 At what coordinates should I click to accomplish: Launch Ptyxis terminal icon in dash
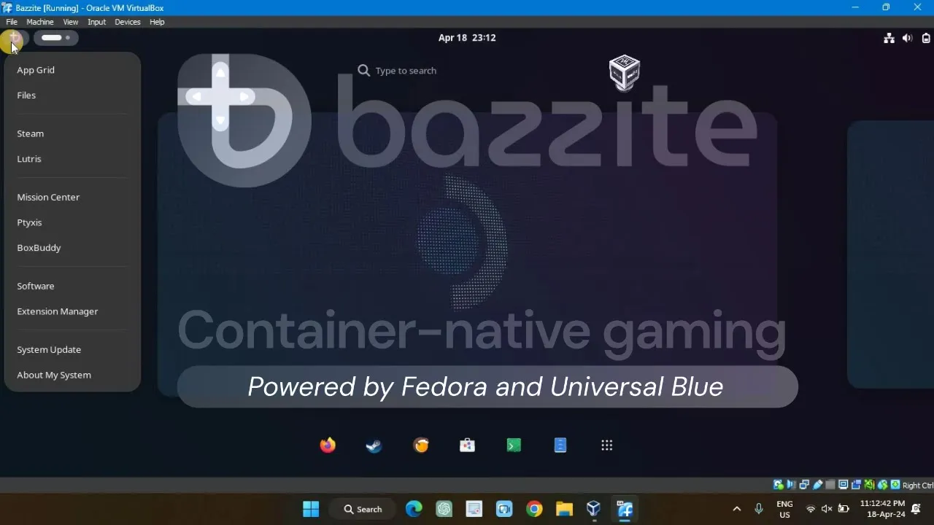514,445
